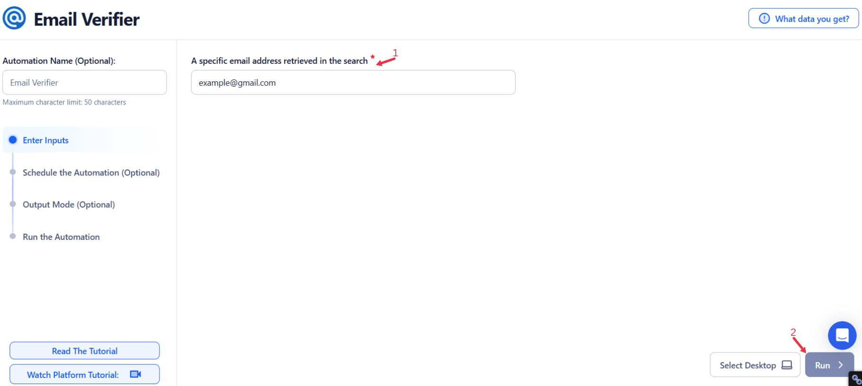The image size is (862, 386).
Task: Select the Enter Inputs step label
Action: pos(45,140)
